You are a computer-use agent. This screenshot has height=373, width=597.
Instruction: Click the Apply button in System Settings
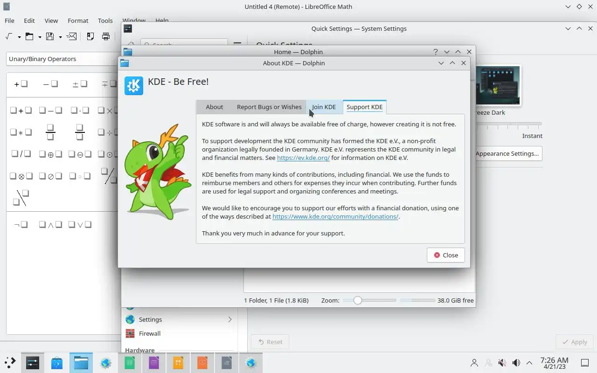[574, 342]
